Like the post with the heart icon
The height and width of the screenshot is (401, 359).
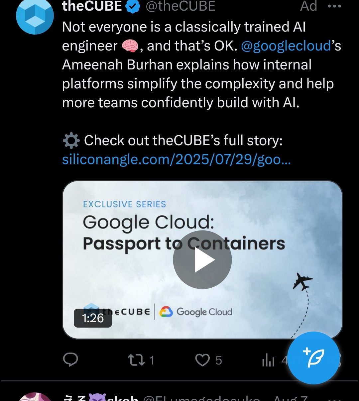click(202, 360)
